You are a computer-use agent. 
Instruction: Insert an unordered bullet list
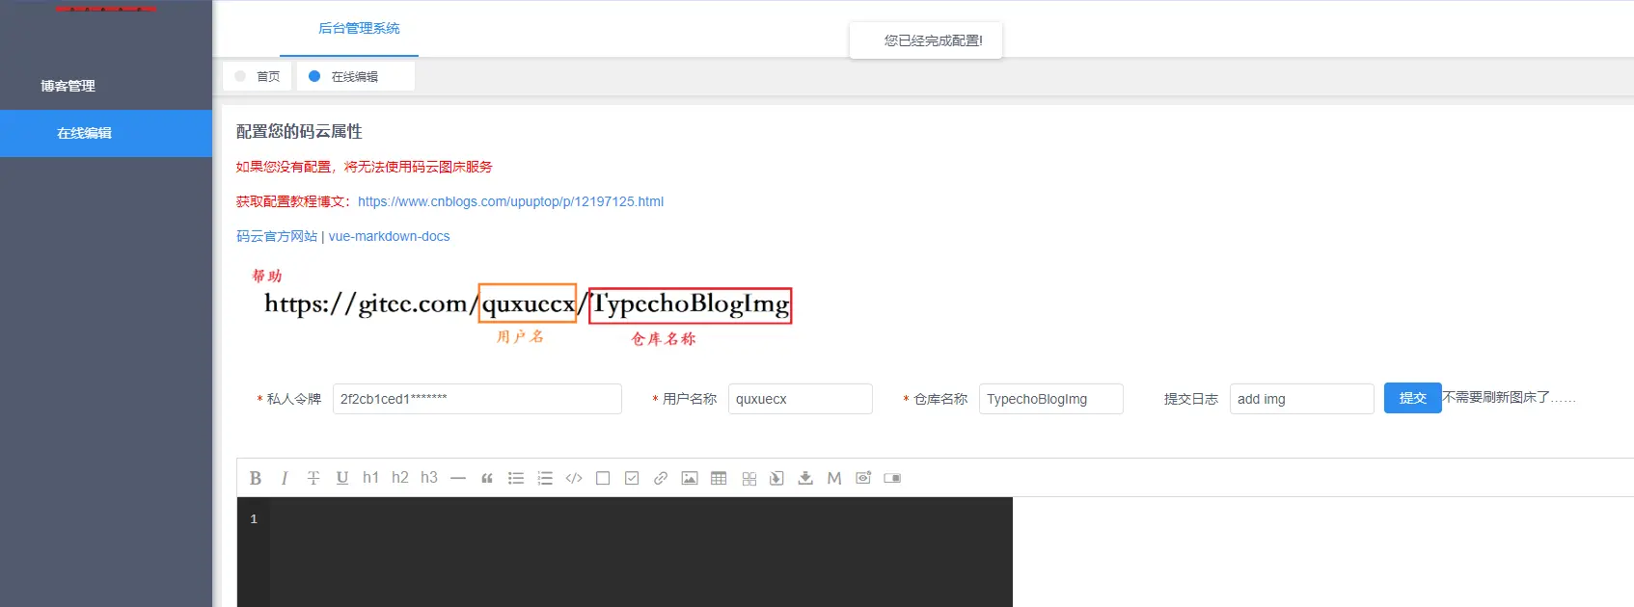pyautogui.click(x=516, y=478)
